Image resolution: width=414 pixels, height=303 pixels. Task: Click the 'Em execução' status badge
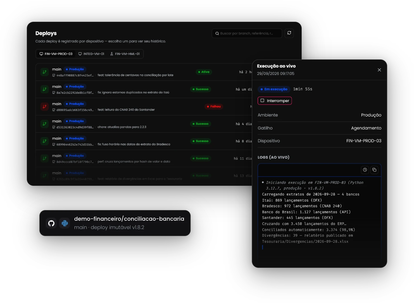pyautogui.click(x=274, y=89)
